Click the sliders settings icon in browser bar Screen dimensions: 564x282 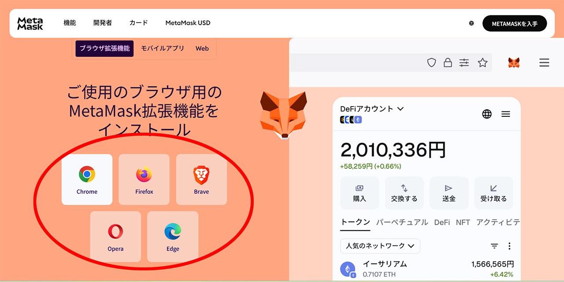[x=464, y=63]
